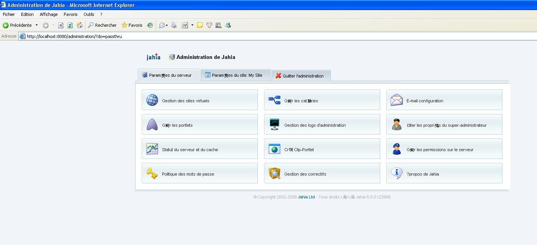Open the server status chart icon
Screen dimensions: 537x245
tap(152, 149)
